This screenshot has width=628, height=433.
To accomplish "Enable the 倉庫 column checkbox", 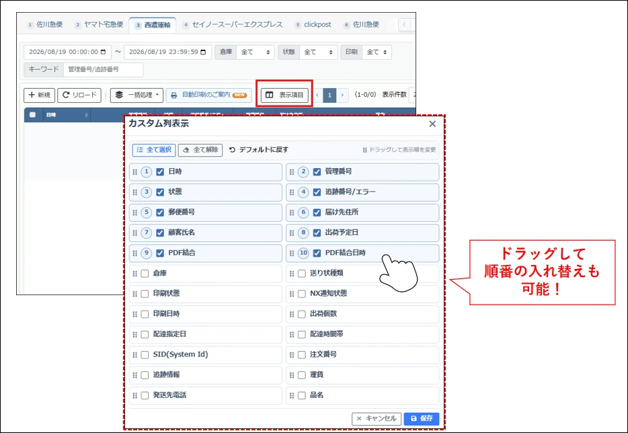I will tap(145, 274).
